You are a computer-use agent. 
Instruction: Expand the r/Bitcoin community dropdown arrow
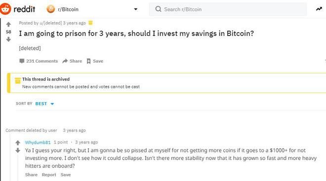point(136,9)
